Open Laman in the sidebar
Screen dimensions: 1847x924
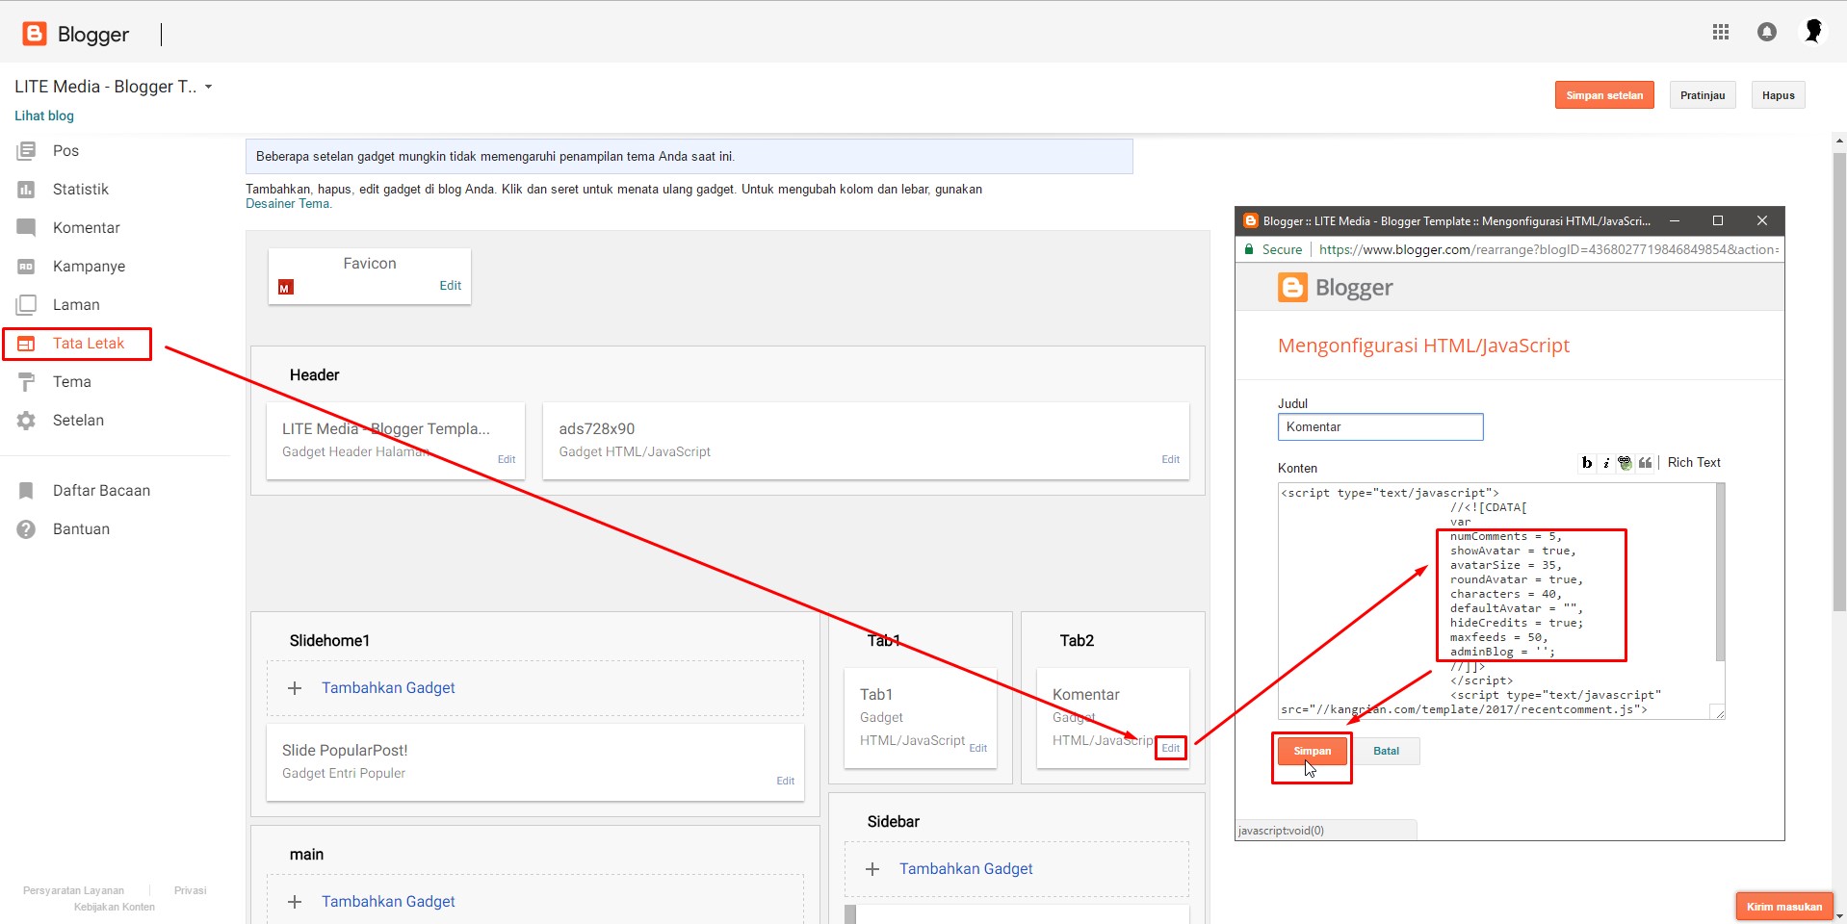[76, 304]
